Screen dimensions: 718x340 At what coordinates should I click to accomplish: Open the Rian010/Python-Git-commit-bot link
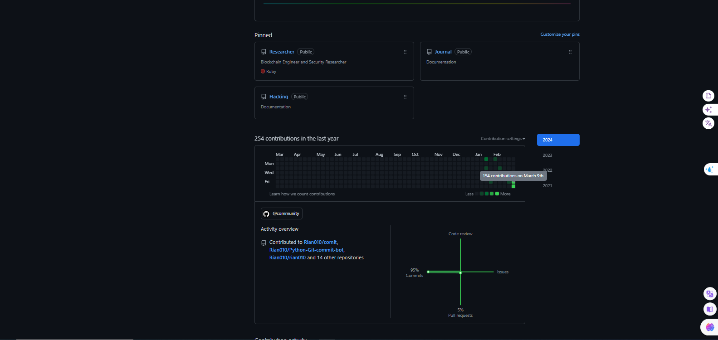[307, 250]
